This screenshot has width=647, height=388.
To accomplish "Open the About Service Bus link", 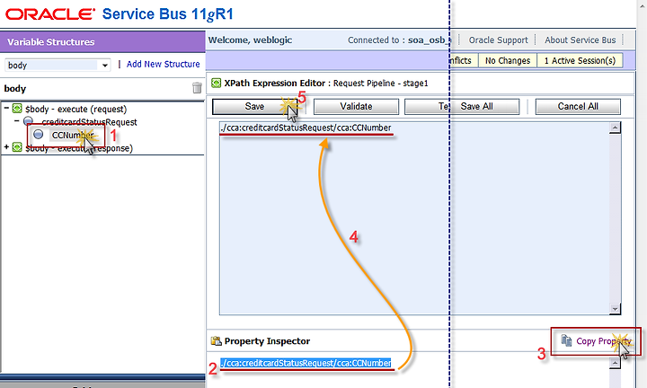I will [x=581, y=40].
